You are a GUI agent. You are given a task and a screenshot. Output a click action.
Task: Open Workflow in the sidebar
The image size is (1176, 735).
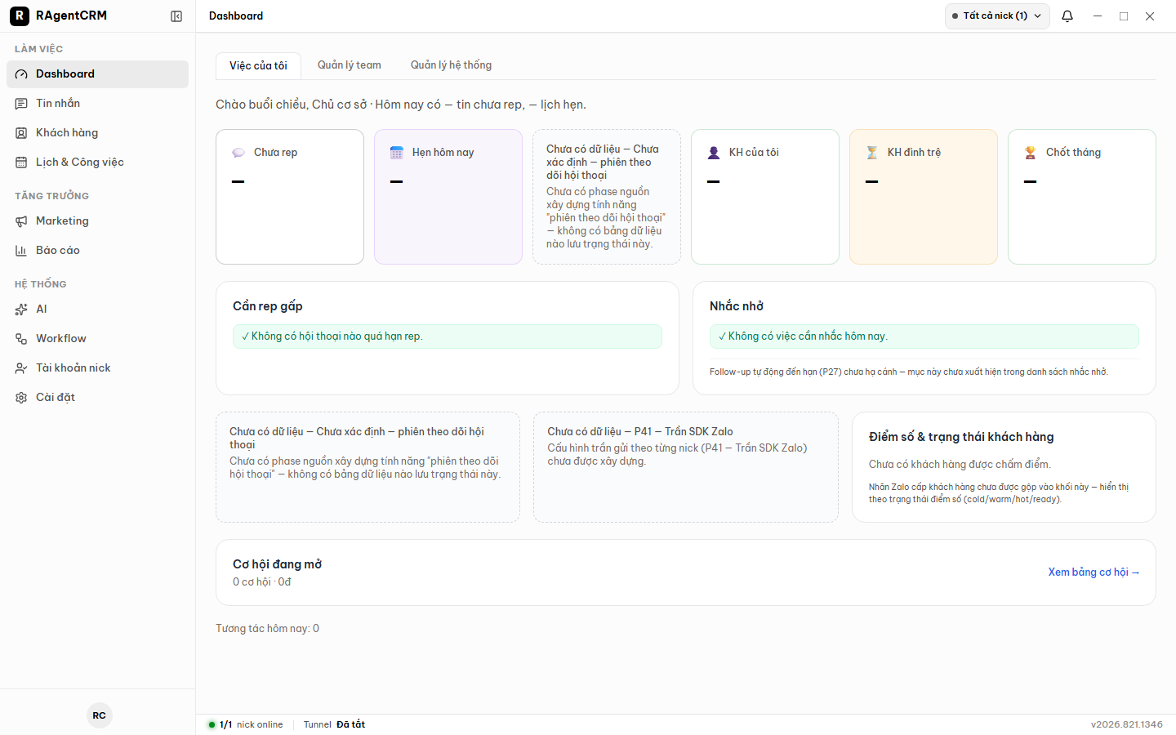(97, 339)
